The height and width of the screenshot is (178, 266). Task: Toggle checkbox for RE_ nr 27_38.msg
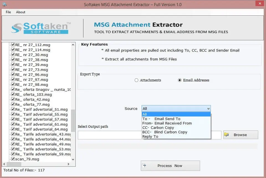click(x=13, y=59)
